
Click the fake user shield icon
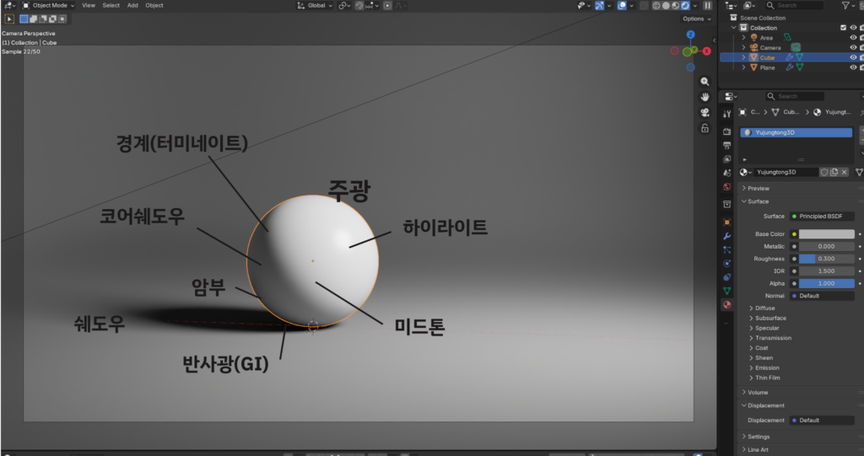pyautogui.click(x=824, y=173)
